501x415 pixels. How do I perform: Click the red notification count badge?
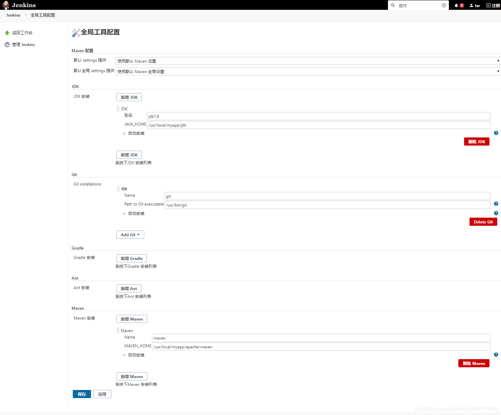pos(461,5)
